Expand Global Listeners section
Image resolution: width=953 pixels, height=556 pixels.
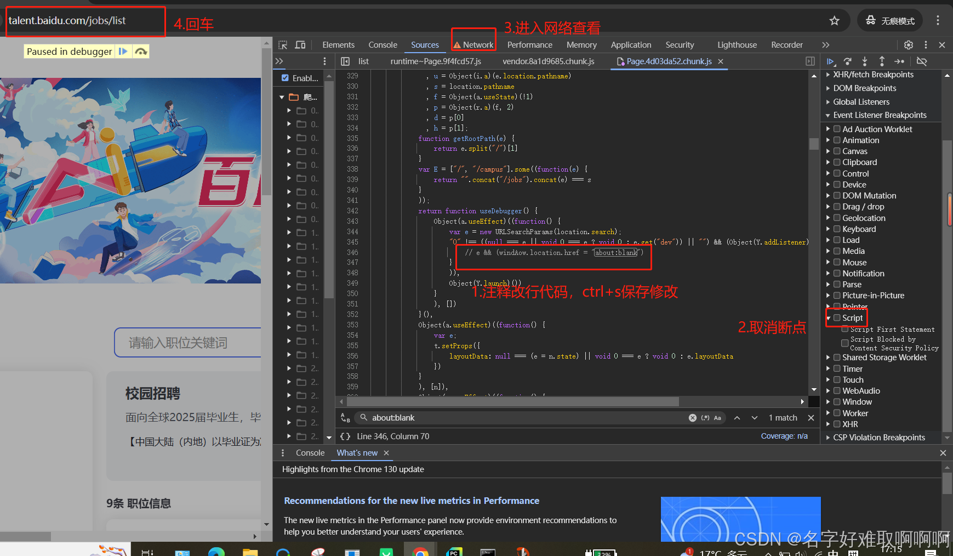point(861,102)
